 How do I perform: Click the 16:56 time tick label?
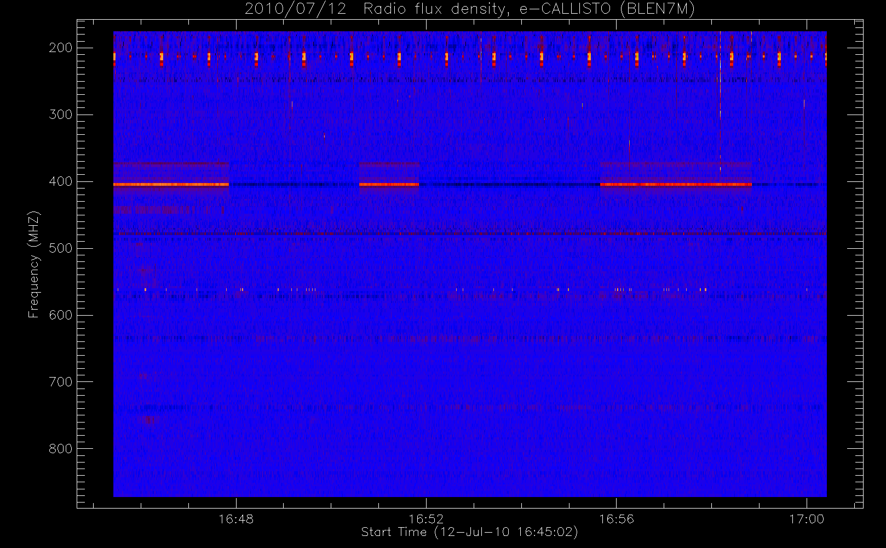coord(617,519)
